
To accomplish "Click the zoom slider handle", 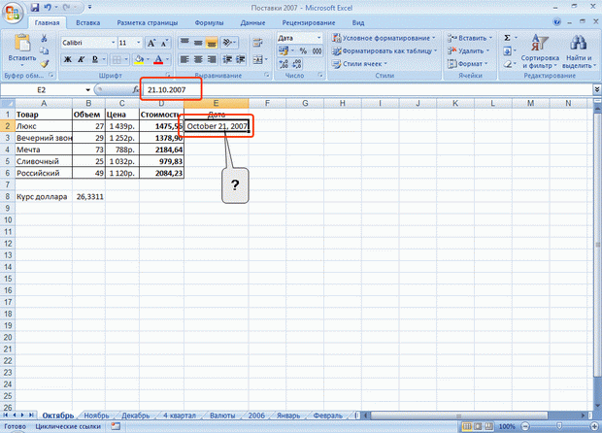I will (x=559, y=426).
